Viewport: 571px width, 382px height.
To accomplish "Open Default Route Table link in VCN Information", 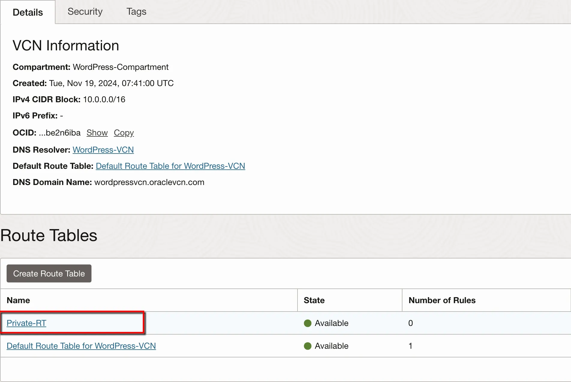I will pos(170,166).
